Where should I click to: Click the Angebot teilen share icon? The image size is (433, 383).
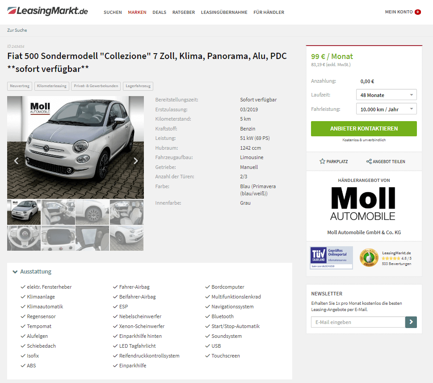pyautogui.click(x=369, y=161)
